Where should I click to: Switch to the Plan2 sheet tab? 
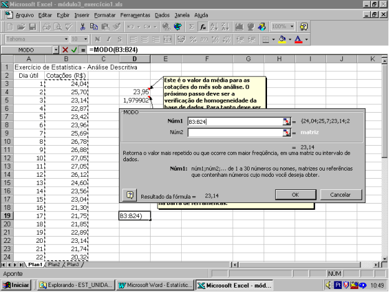[x=54, y=265]
